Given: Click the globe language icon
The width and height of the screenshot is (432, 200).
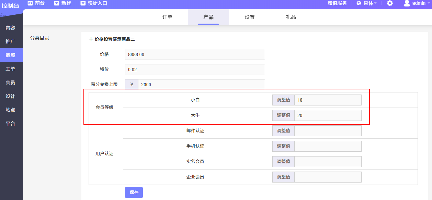Looking at the screenshot, I should pyautogui.click(x=359, y=3).
